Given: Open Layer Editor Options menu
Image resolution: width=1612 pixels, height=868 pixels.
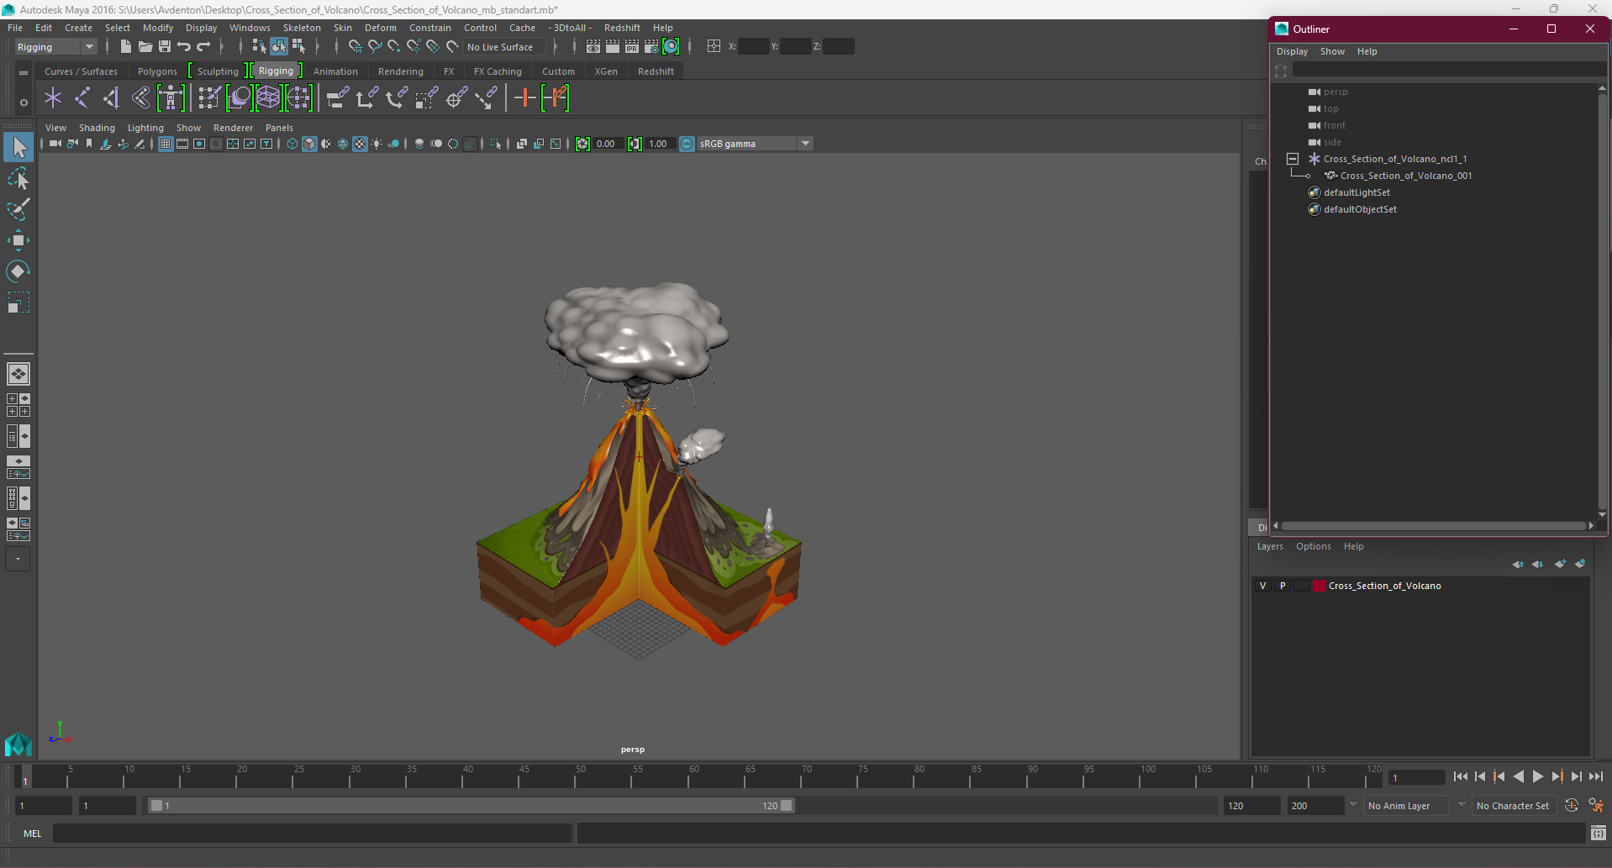Looking at the screenshot, I should point(1313,546).
